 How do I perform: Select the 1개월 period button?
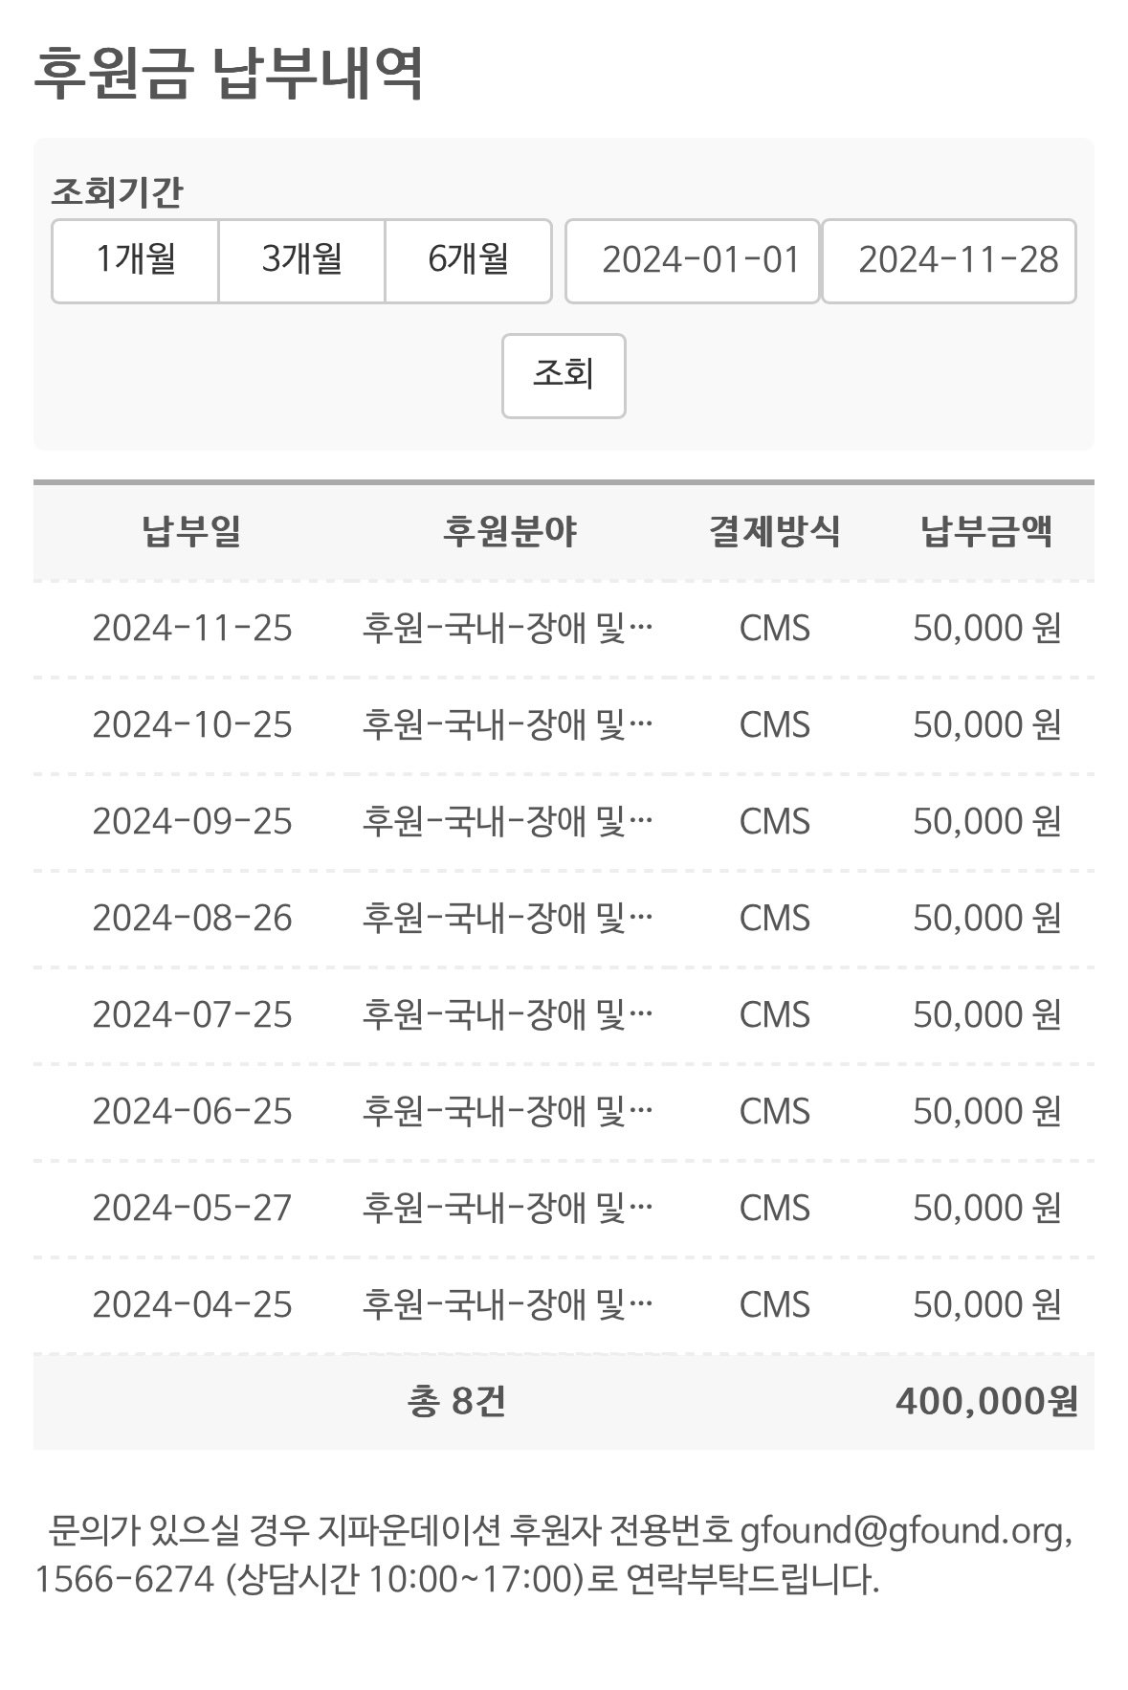tap(135, 260)
